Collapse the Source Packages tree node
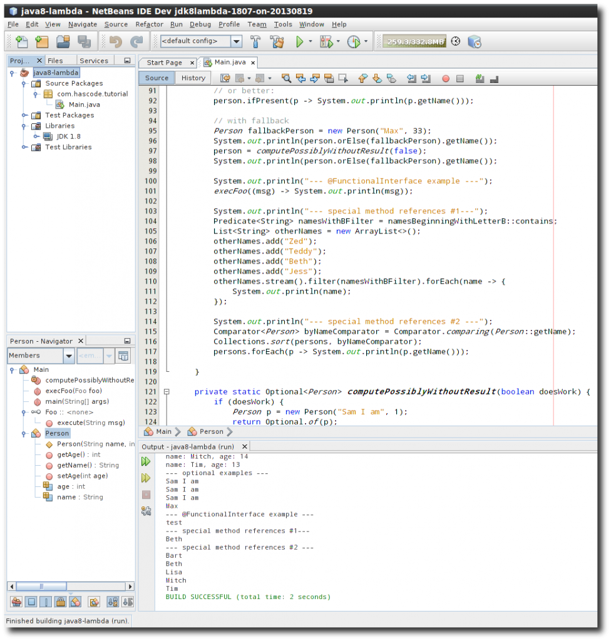This screenshot has width=611, height=641. pyautogui.click(x=23, y=83)
